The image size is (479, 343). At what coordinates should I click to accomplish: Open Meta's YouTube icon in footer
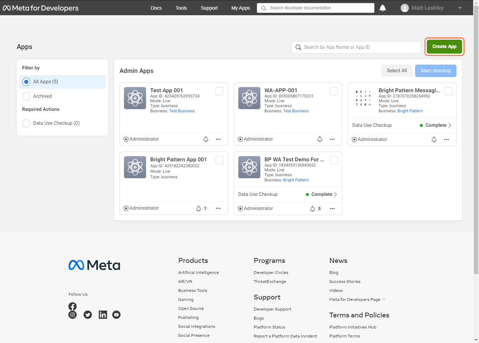116,315
